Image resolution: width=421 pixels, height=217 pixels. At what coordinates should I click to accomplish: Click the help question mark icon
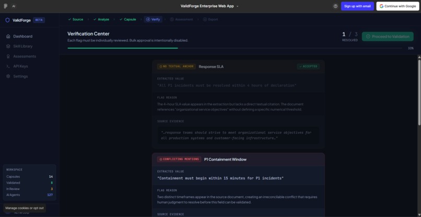pyautogui.click(x=335, y=6)
